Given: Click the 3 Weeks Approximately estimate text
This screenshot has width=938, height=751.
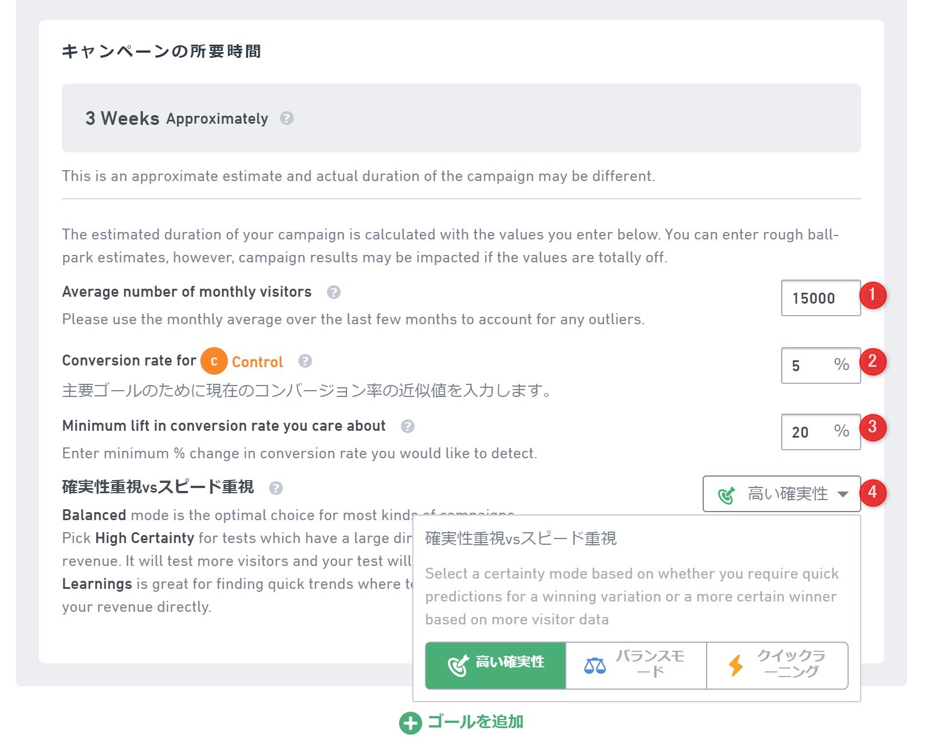Looking at the screenshot, I should click(x=176, y=118).
